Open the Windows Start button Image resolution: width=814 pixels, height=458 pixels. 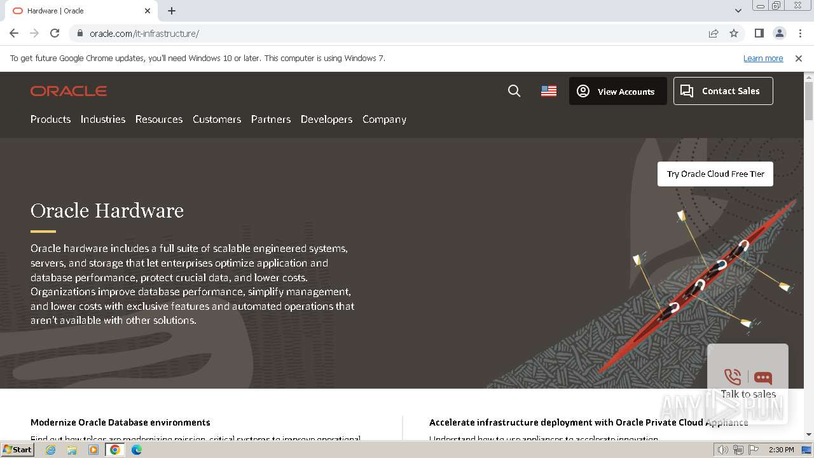18,450
